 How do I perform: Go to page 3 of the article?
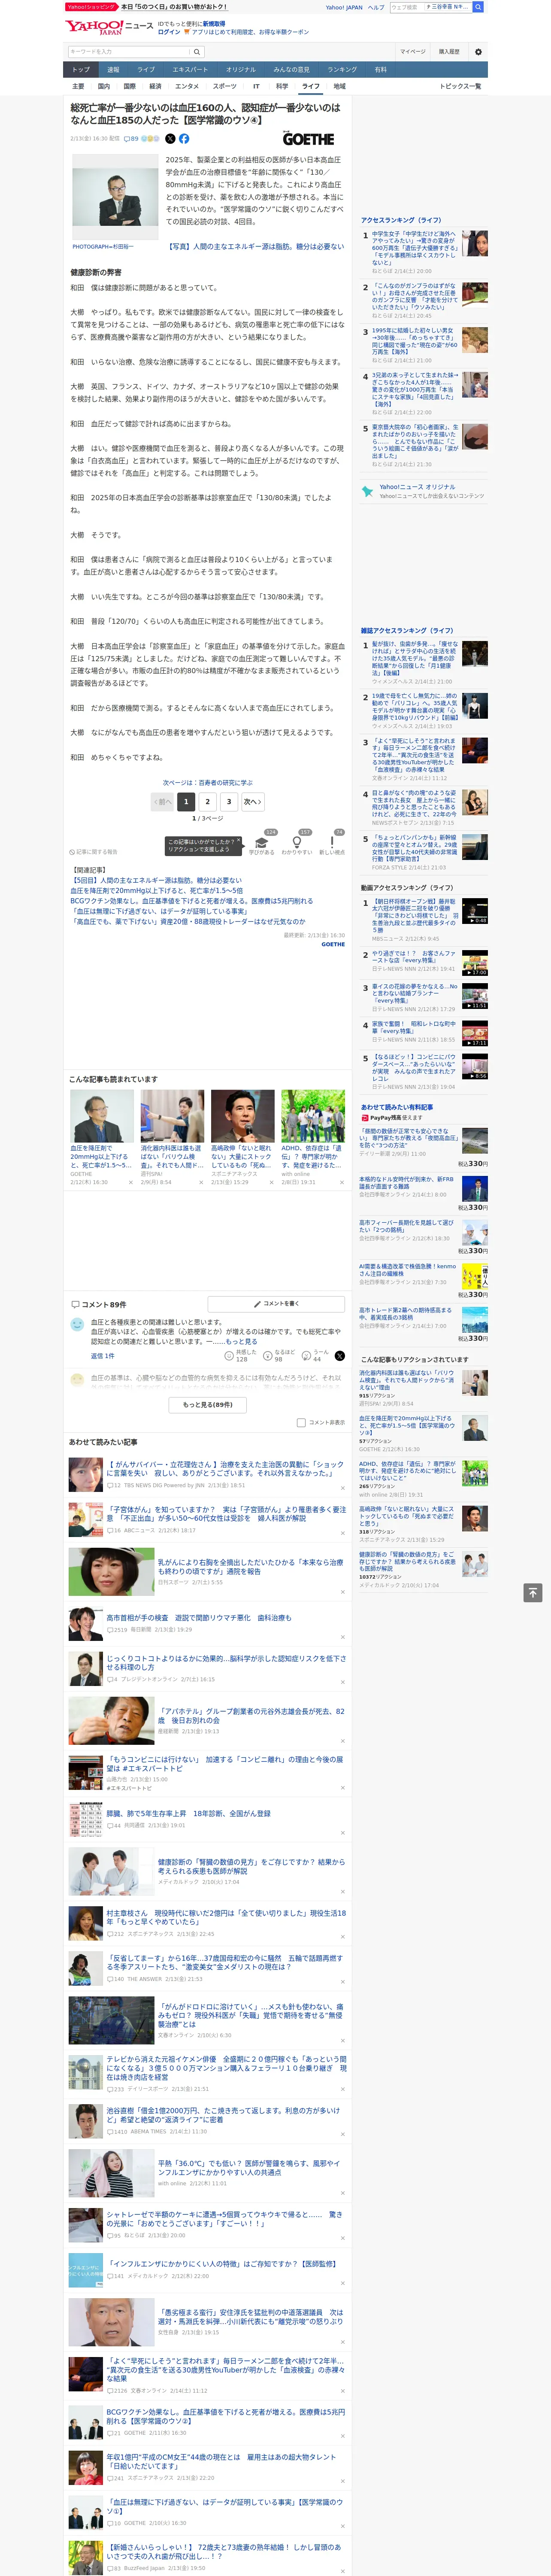(x=229, y=801)
